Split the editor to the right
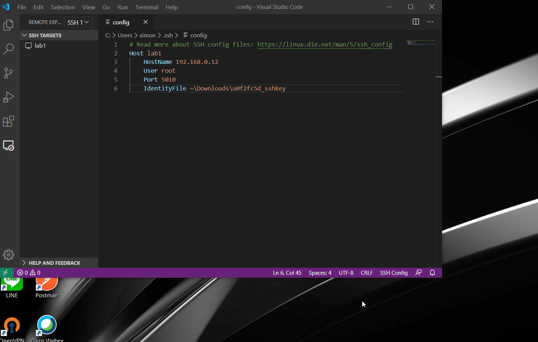 click(x=416, y=22)
